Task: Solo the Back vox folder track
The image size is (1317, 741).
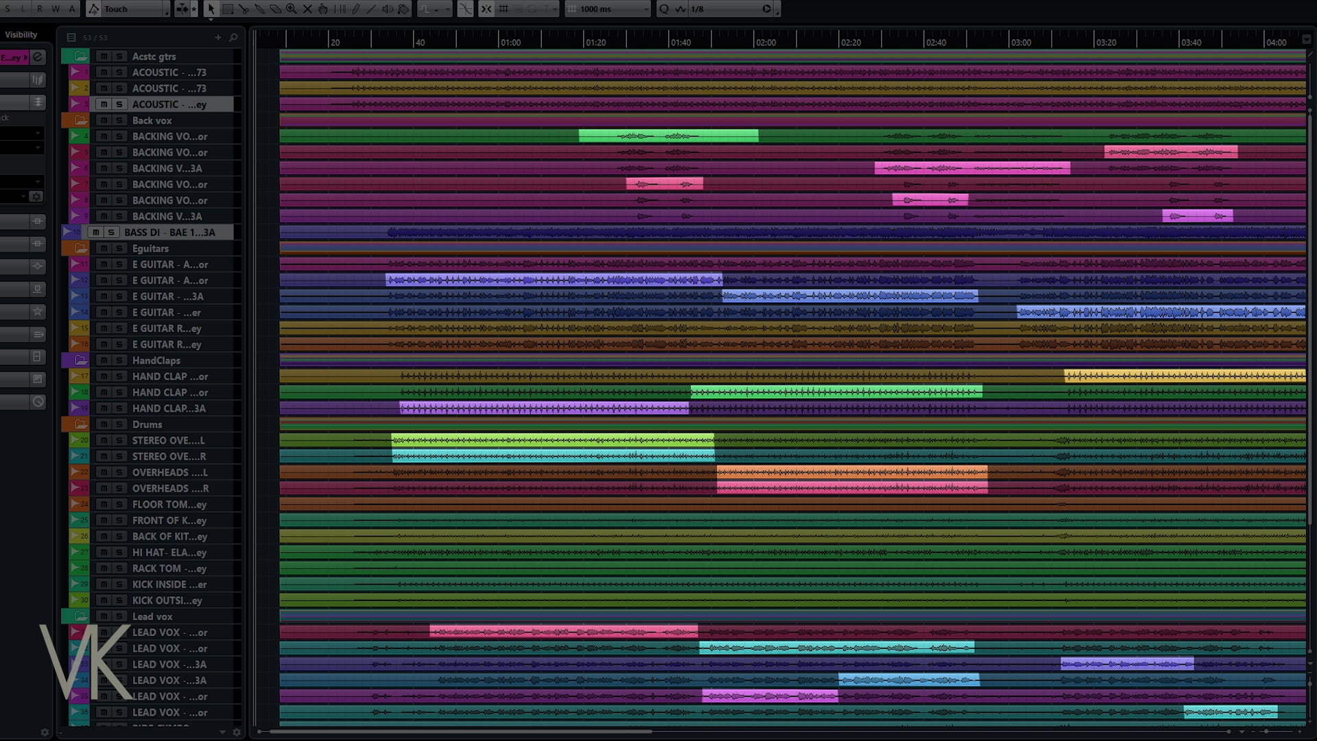Action: pos(119,120)
